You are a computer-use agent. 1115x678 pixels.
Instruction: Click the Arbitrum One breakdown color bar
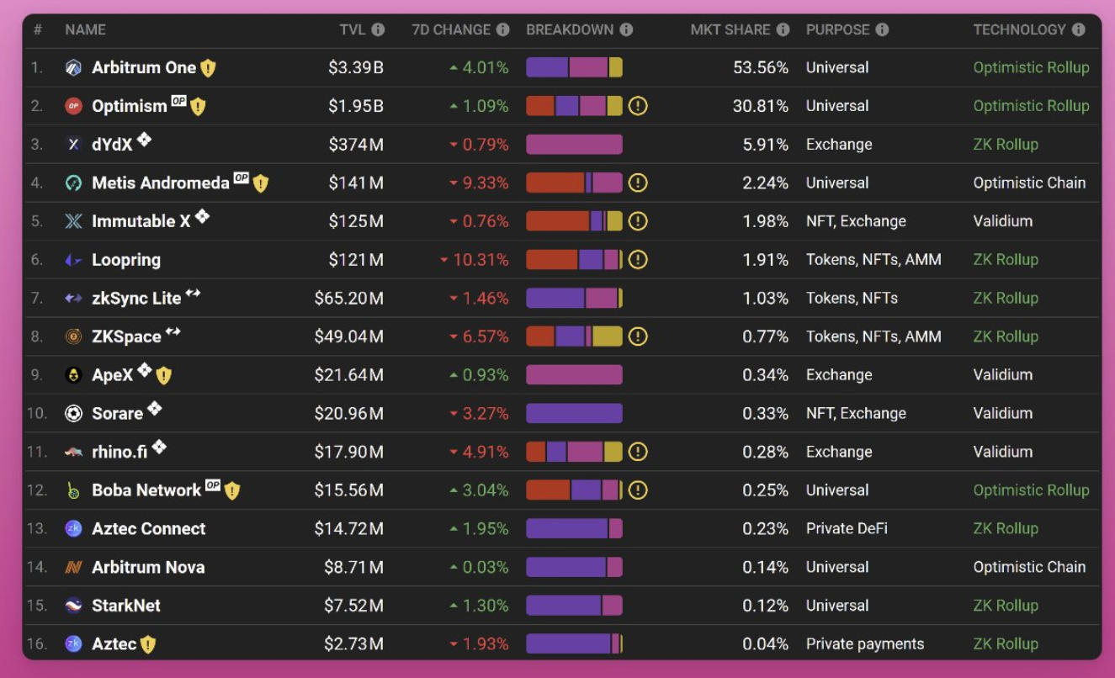575,67
